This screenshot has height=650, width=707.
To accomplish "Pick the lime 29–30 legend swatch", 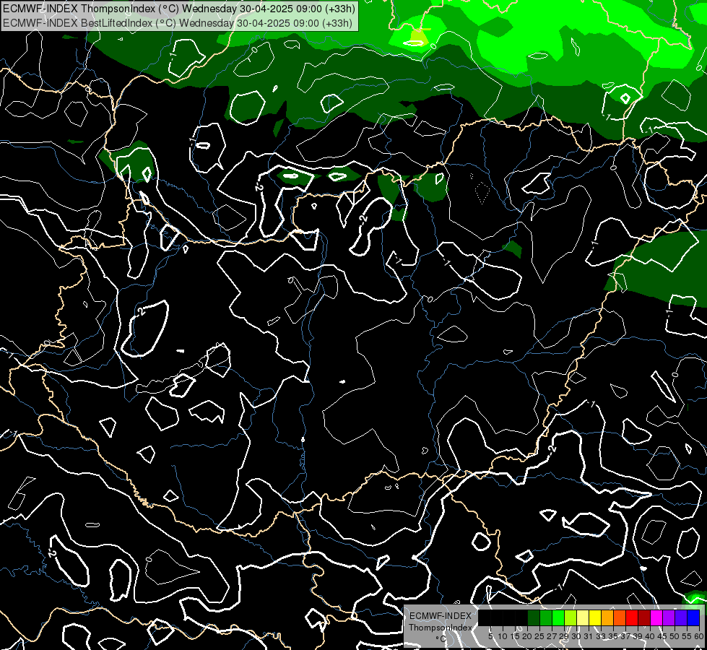I will pos(571,617).
